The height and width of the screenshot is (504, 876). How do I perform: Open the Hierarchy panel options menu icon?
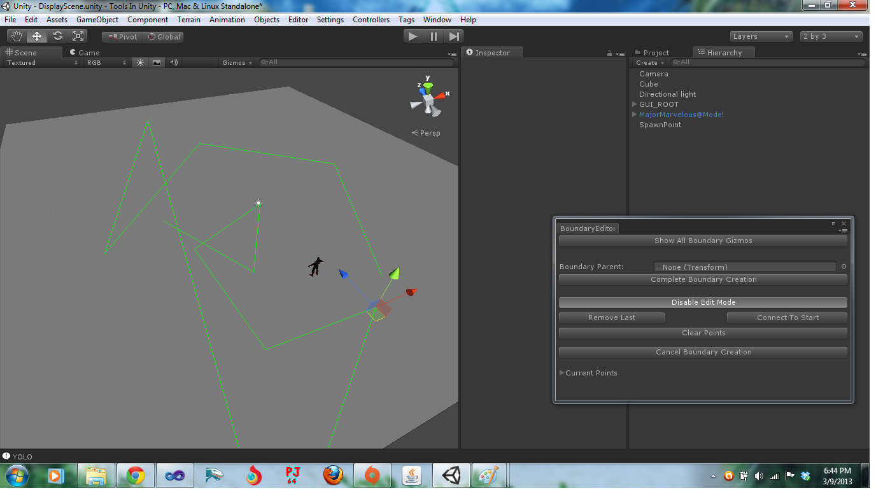pos(861,54)
